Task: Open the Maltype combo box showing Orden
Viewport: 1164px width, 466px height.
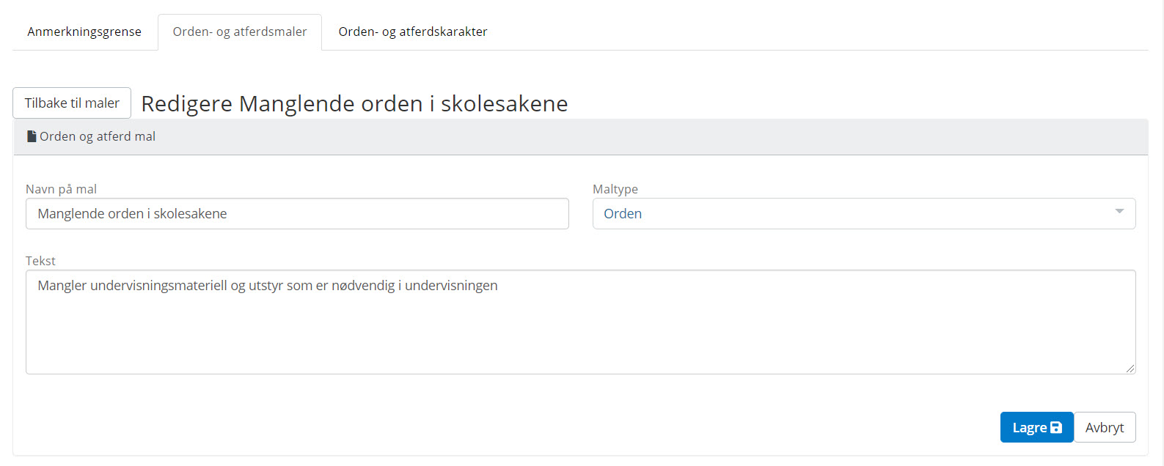Action: pos(851,214)
